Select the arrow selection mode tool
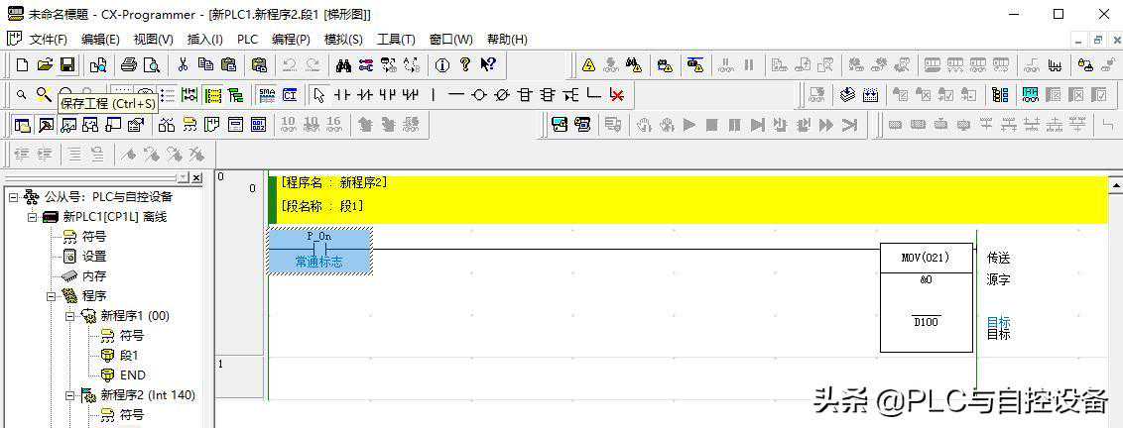Viewport: 1123px width, 428px height. click(318, 95)
